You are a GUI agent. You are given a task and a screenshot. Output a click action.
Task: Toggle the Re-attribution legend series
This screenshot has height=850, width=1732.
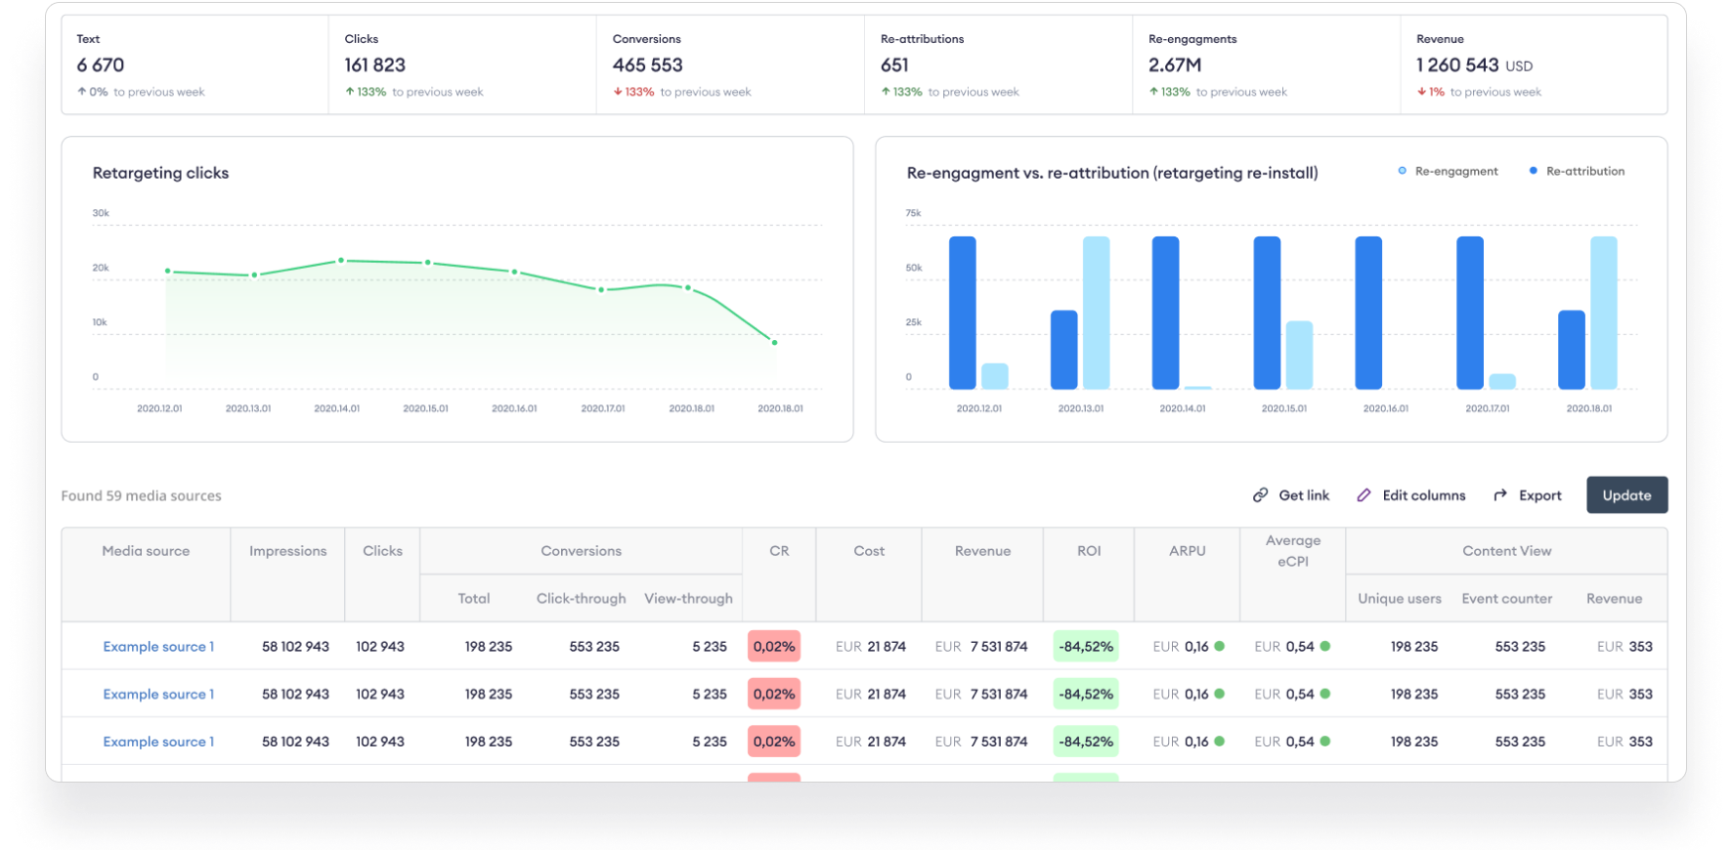(x=1576, y=171)
